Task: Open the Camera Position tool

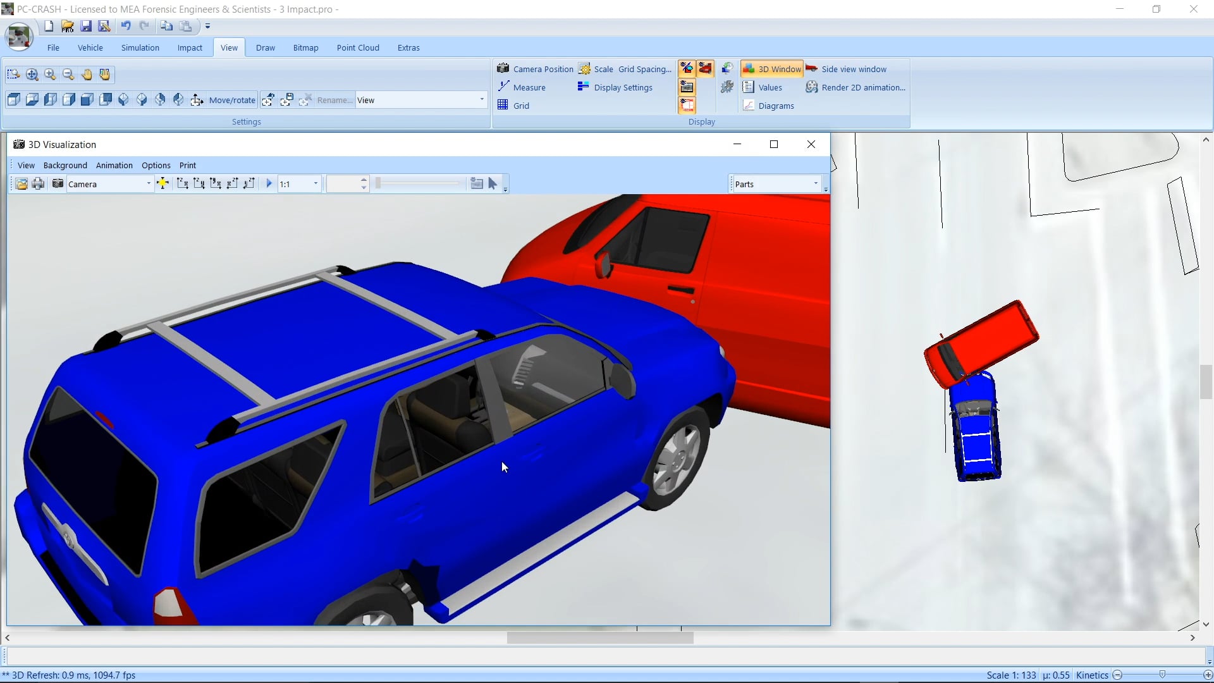Action: coord(535,69)
